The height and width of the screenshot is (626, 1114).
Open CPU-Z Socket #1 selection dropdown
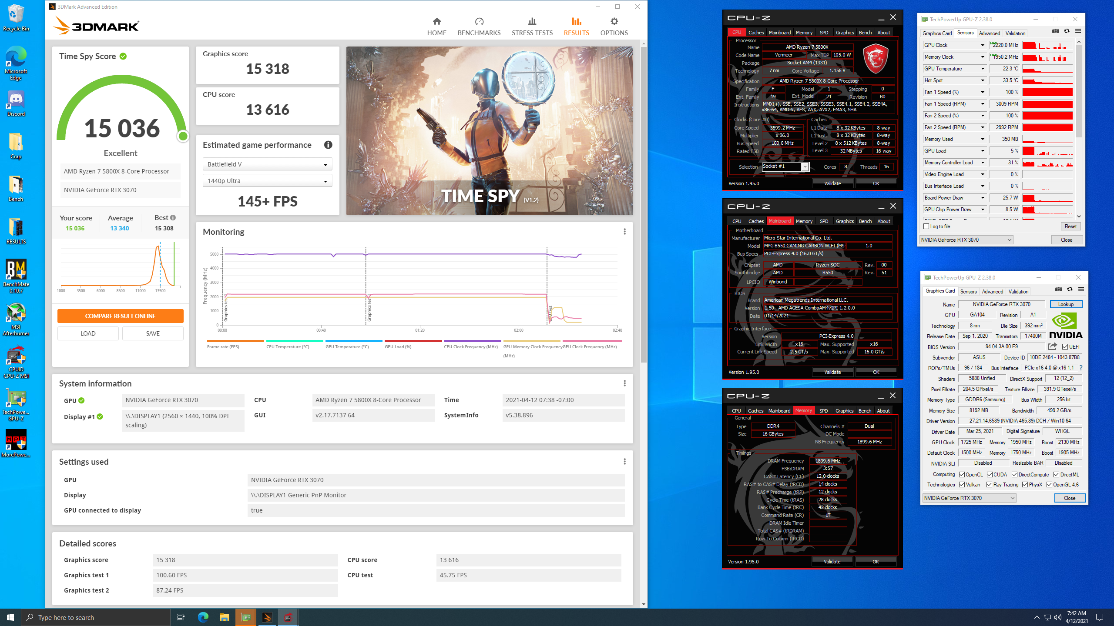point(785,166)
